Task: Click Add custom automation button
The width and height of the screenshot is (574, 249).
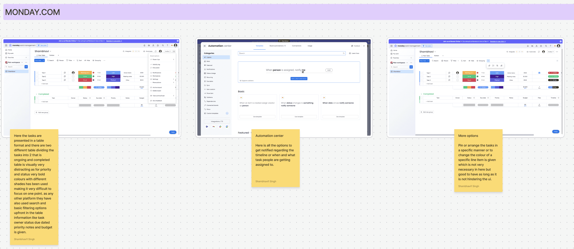Action: [x=299, y=79]
